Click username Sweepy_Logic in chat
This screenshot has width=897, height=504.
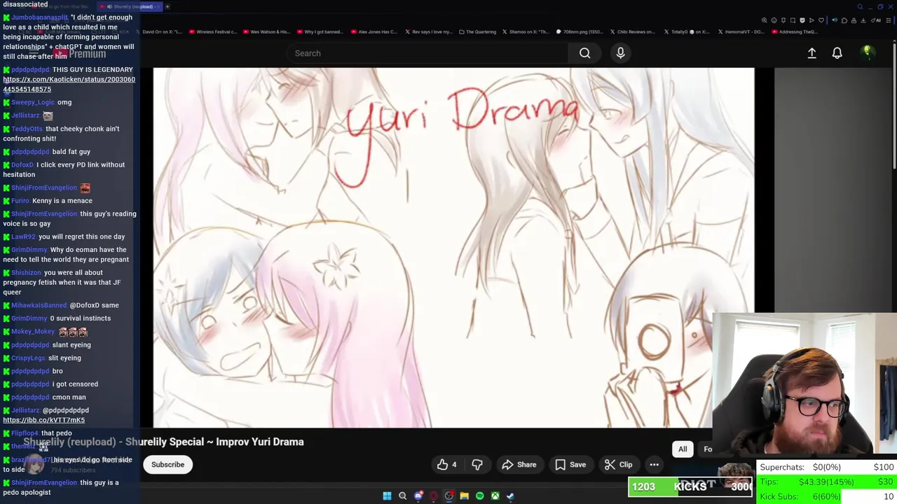click(32, 102)
